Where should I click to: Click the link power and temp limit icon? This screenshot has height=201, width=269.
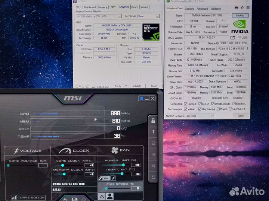(100, 178)
